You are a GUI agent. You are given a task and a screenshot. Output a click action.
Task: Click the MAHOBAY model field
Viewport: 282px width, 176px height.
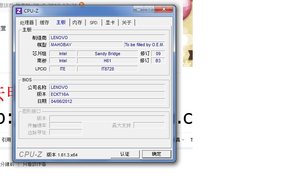(86, 45)
